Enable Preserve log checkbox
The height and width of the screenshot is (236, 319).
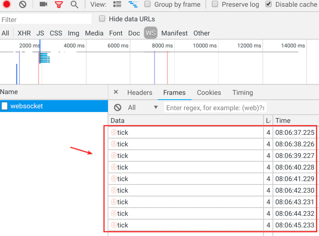coord(215,4)
